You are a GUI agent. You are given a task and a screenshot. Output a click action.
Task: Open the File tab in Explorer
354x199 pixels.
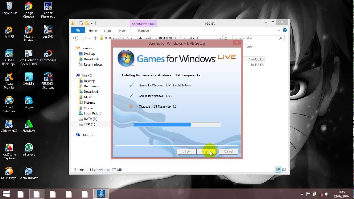[78, 30]
